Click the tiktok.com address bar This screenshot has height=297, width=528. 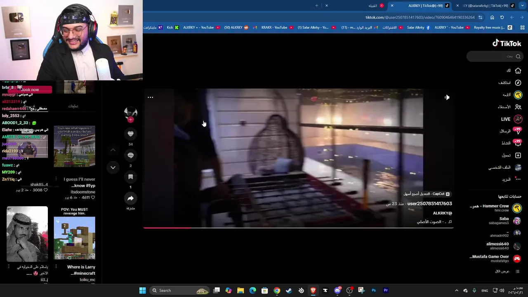[x=420, y=17]
